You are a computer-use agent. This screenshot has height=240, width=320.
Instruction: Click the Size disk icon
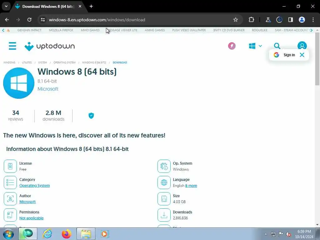pos(164,198)
